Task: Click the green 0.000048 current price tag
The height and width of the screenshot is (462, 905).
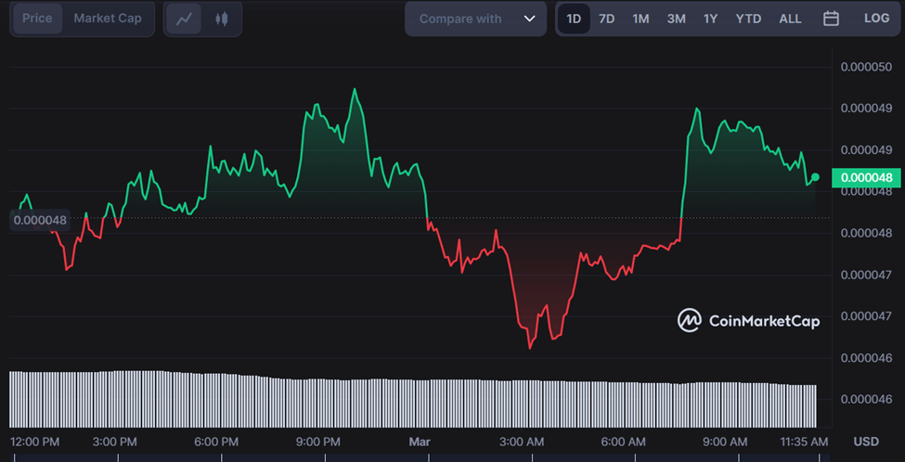Action: (866, 177)
